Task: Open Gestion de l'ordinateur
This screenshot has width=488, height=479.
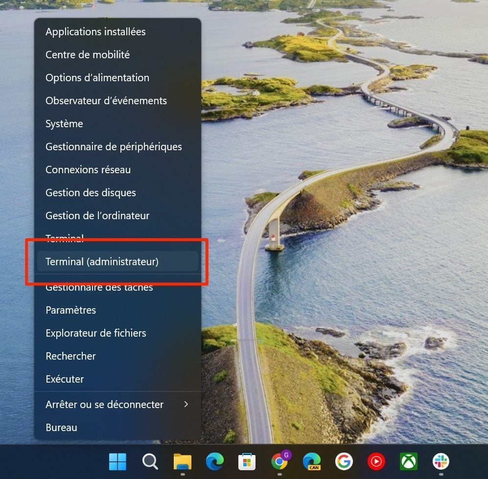Action: 117,216
